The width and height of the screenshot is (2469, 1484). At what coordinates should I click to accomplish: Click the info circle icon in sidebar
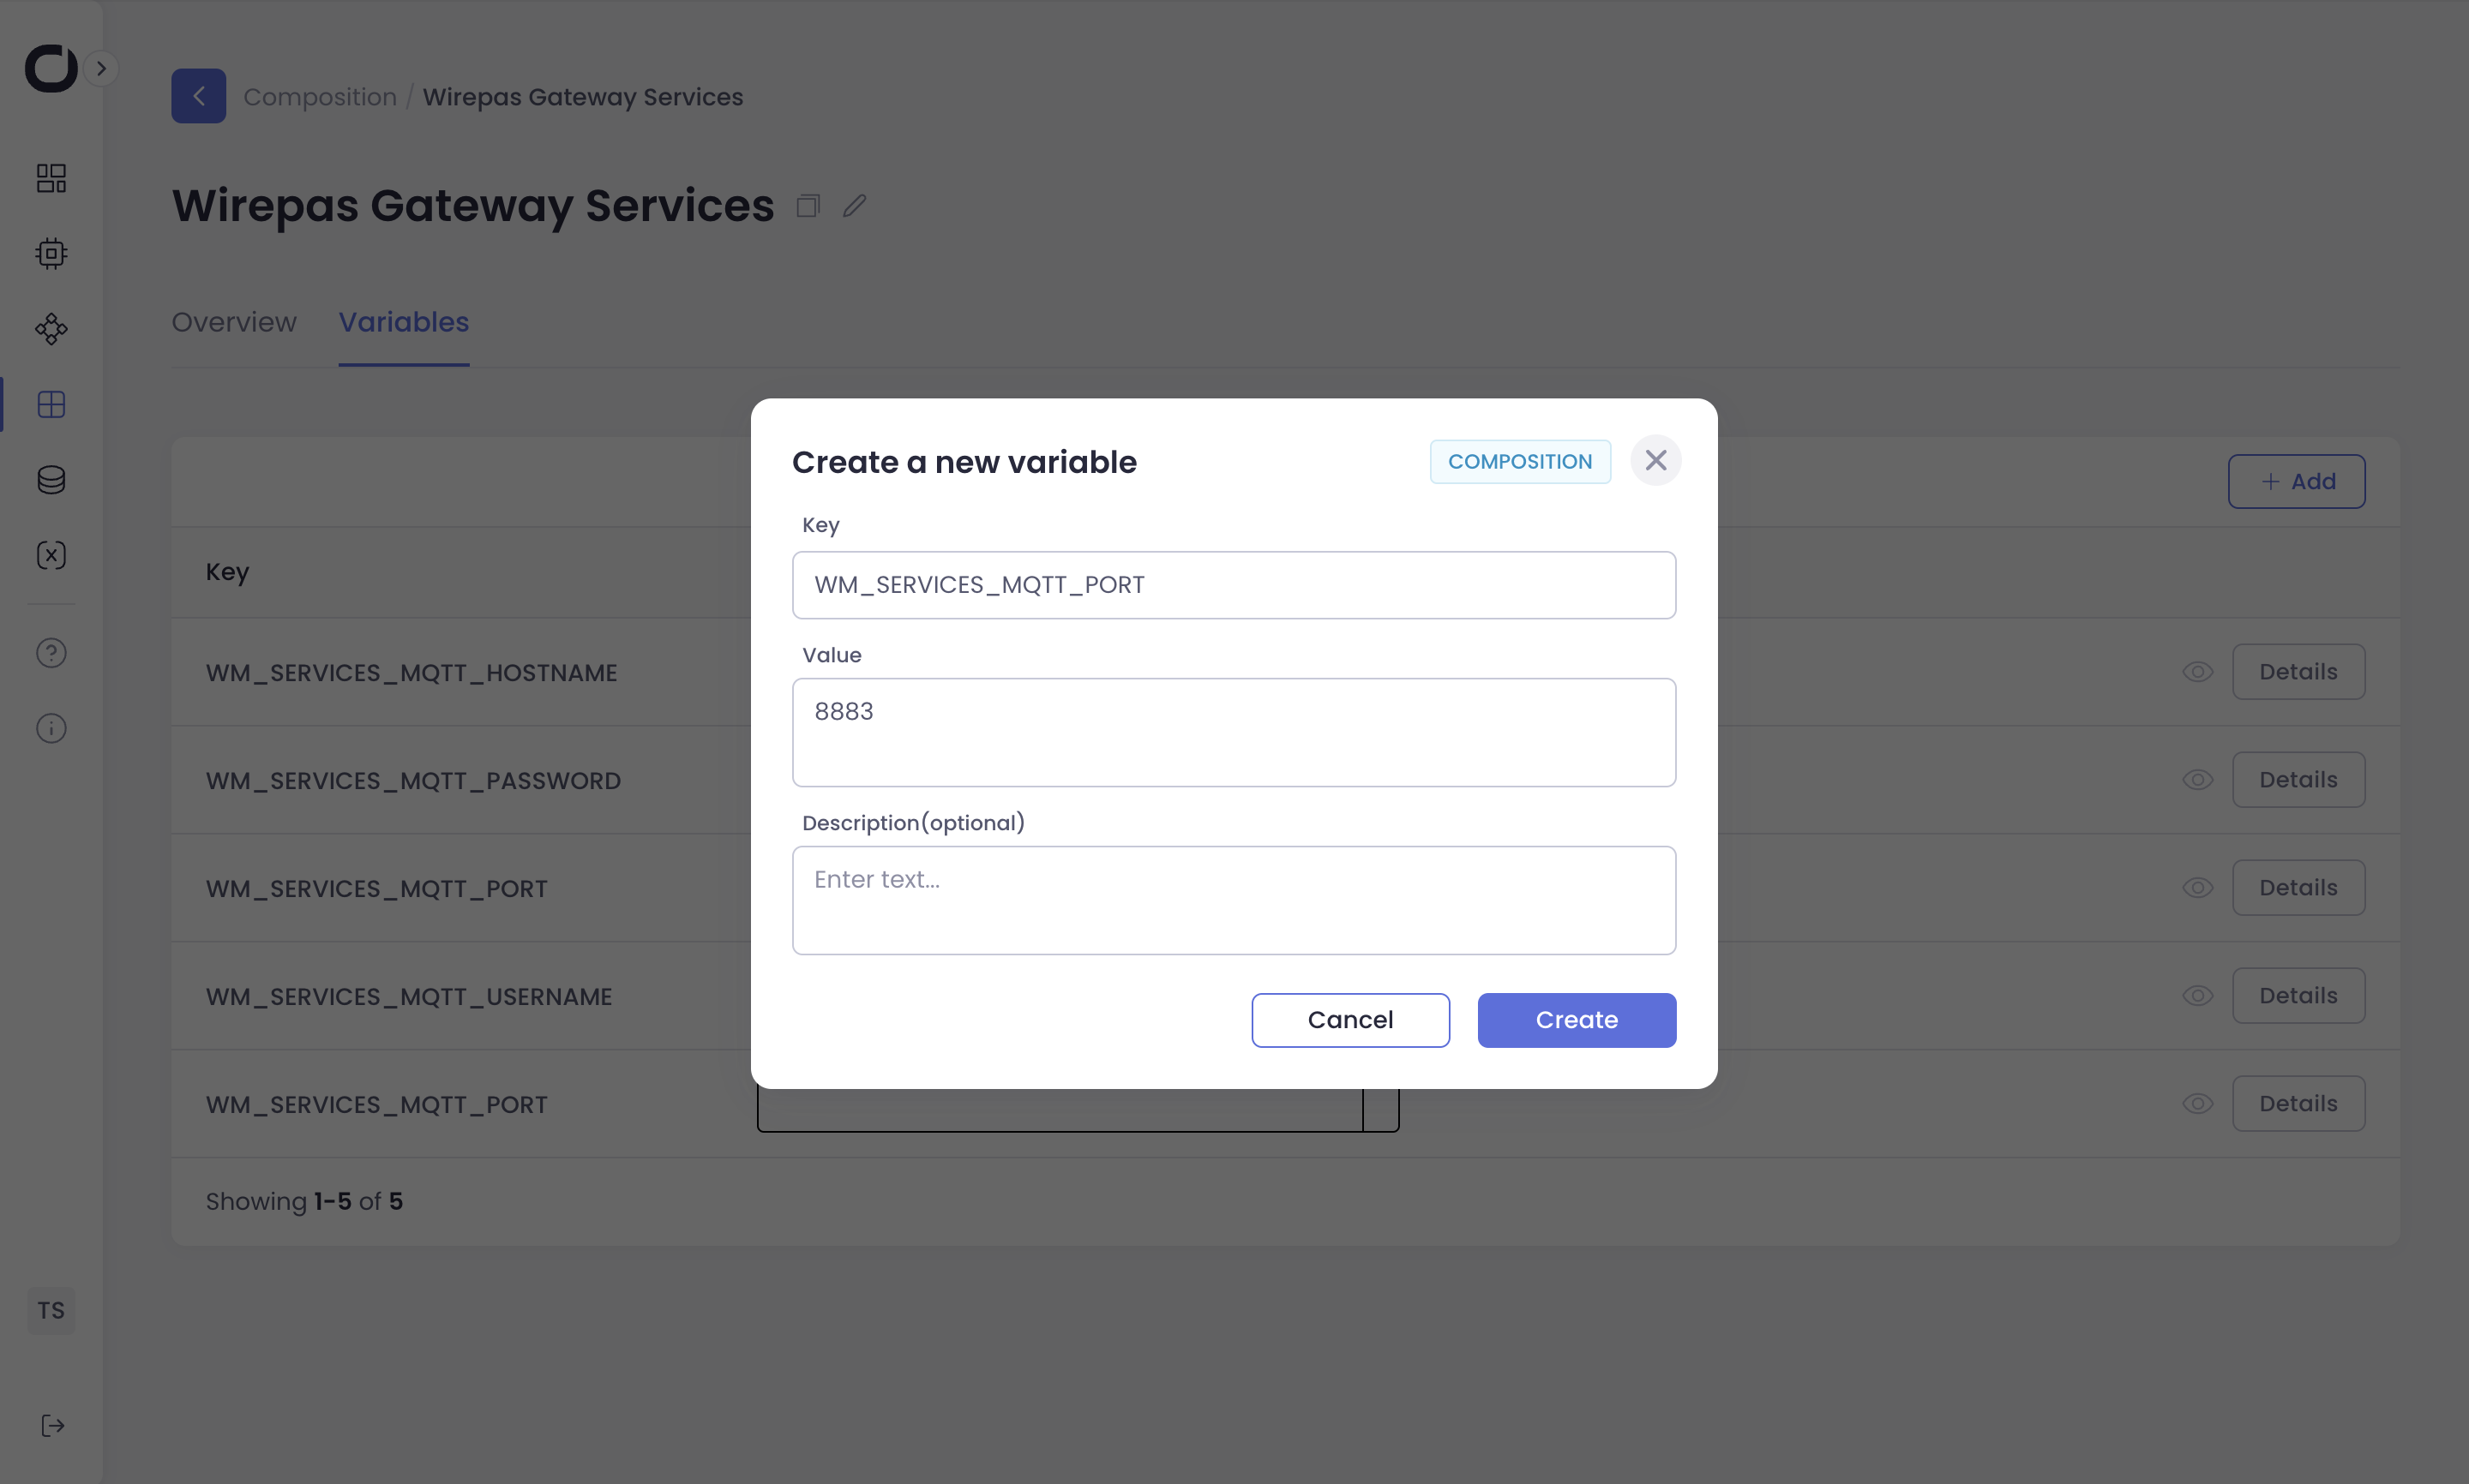(51, 728)
